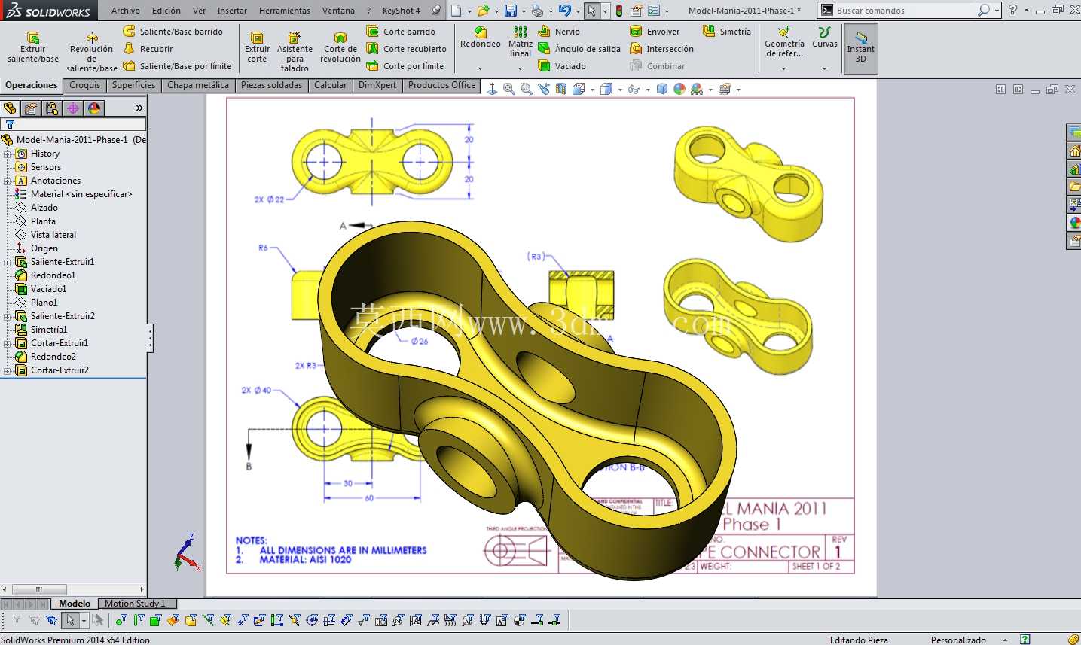The image size is (1081, 645).
Task: Click the Combinar command
Action: tap(658, 66)
